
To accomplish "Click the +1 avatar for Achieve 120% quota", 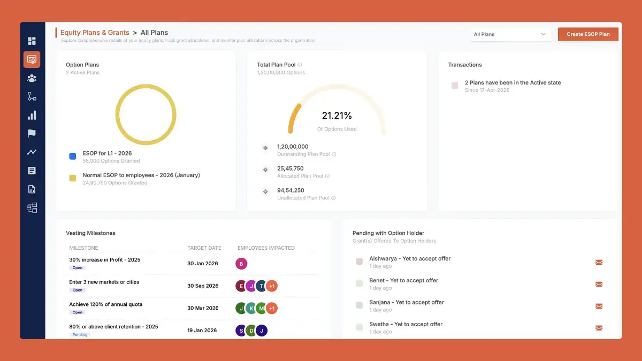I will coord(272,308).
